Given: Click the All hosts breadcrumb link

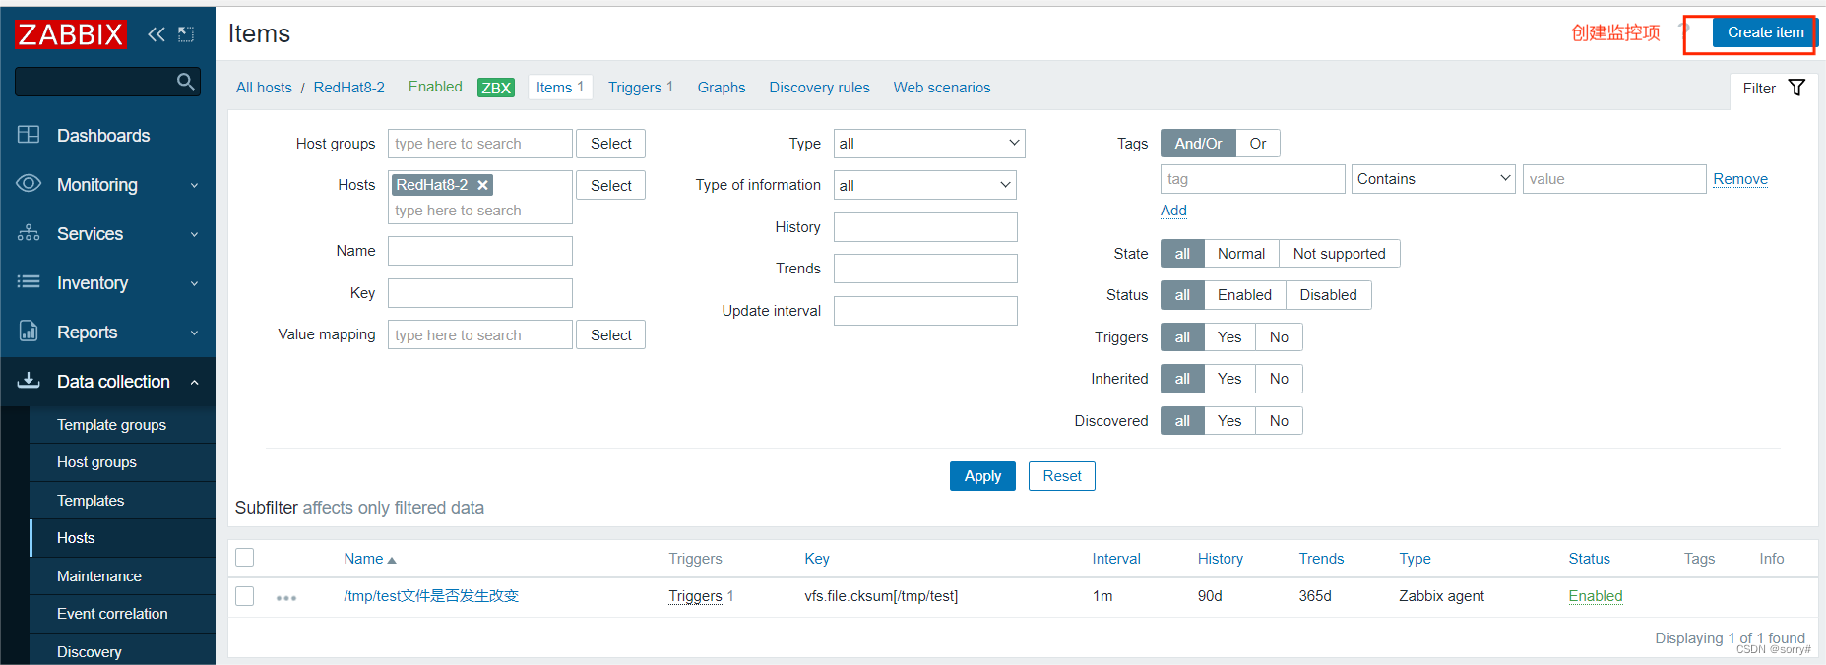Looking at the screenshot, I should pos(264,88).
